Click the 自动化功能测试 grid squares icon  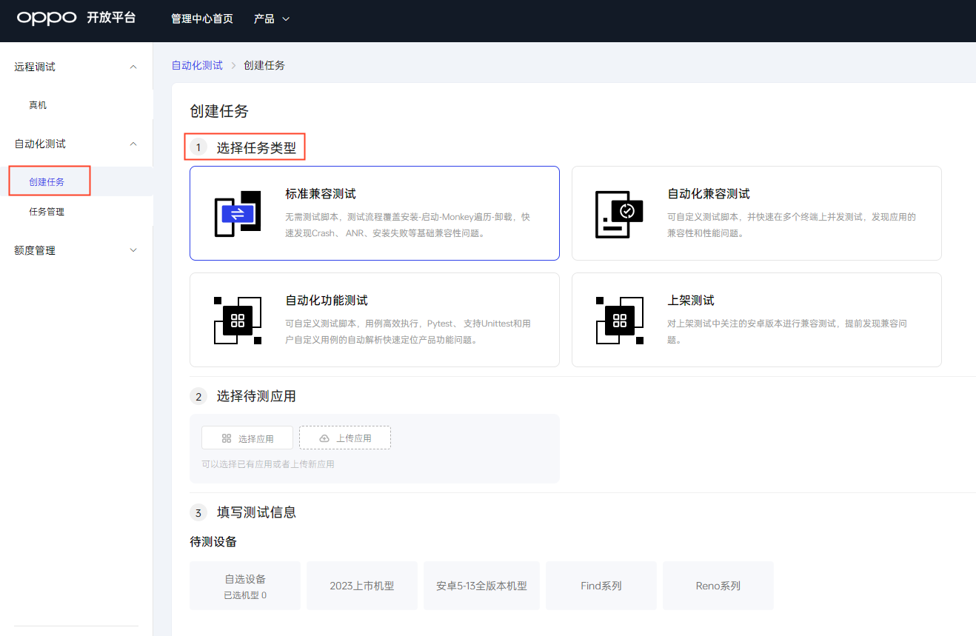point(237,320)
